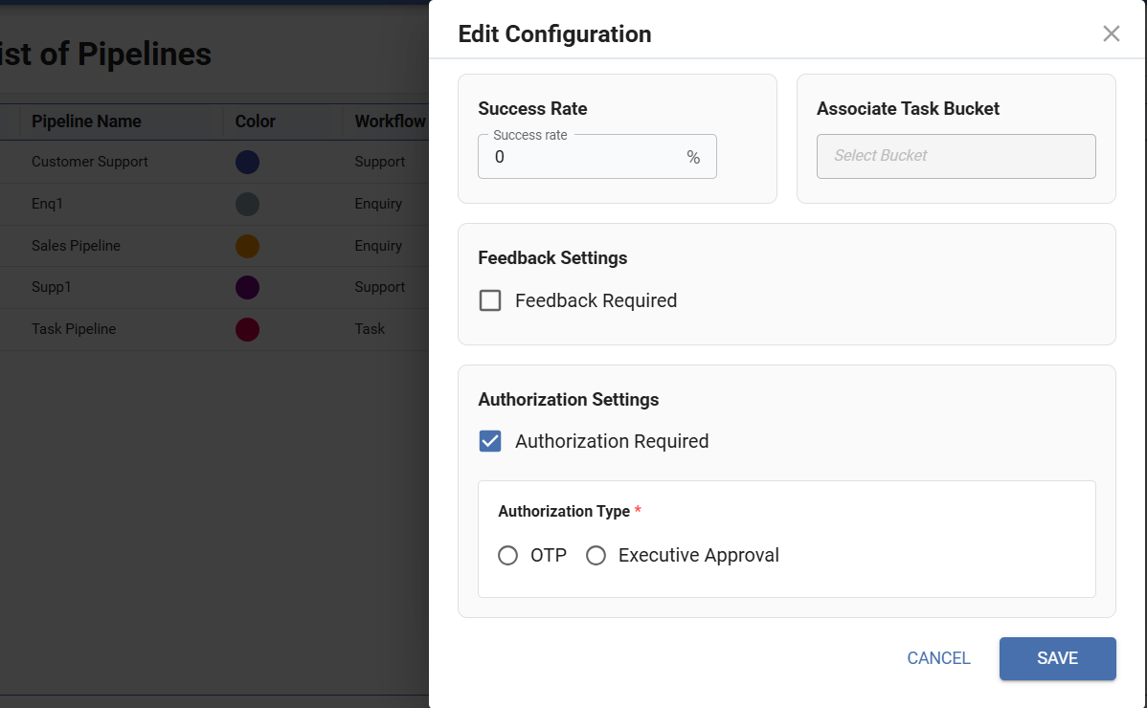Image resolution: width=1147 pixels, height=708 pixels.
Task: Click the Workflow column header
Action: tap(390, 122)
